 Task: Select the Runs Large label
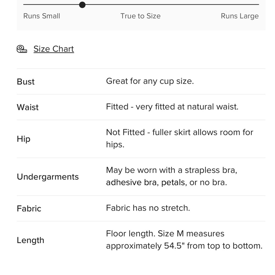tap(240, 16)
